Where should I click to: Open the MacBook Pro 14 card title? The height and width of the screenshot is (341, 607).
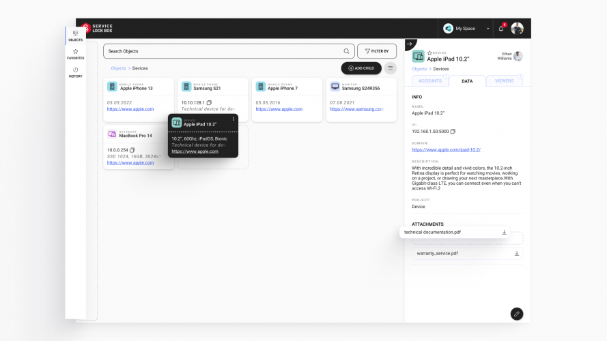(x=135, y=136)
